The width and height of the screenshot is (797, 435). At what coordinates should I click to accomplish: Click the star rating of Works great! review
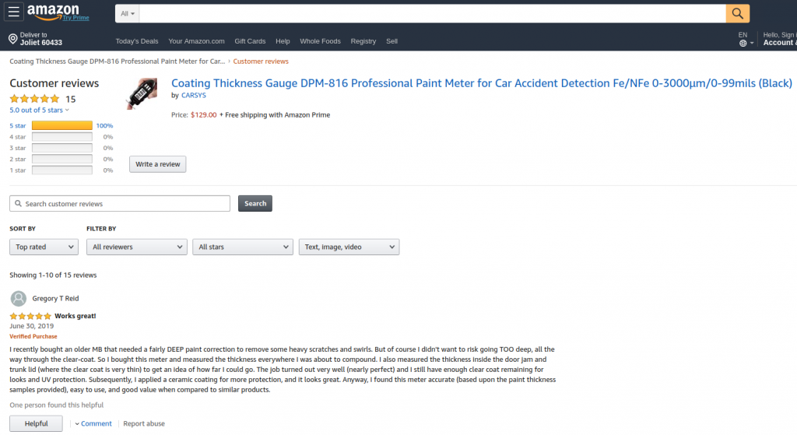(30, 316)
